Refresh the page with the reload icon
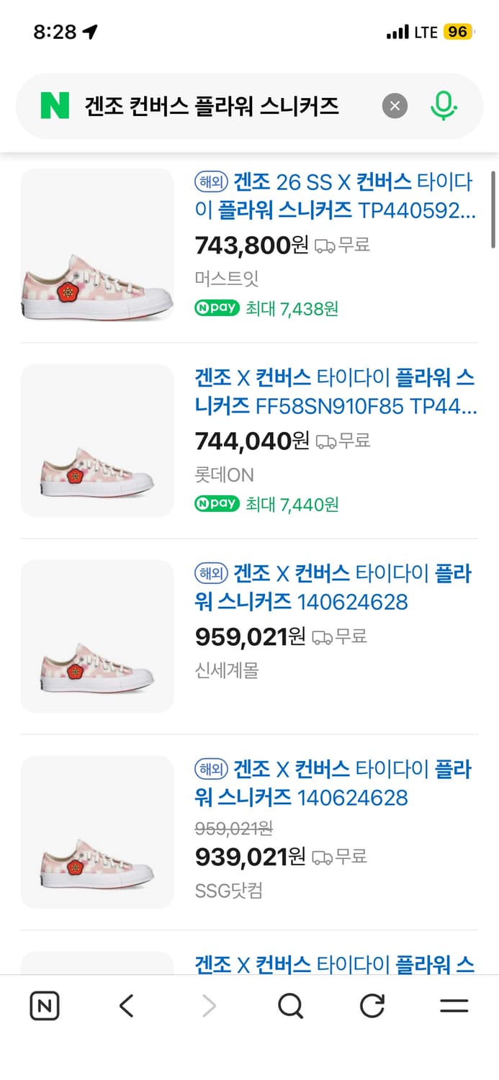Screen dimensions: 499x1080 click(372, 1006)
